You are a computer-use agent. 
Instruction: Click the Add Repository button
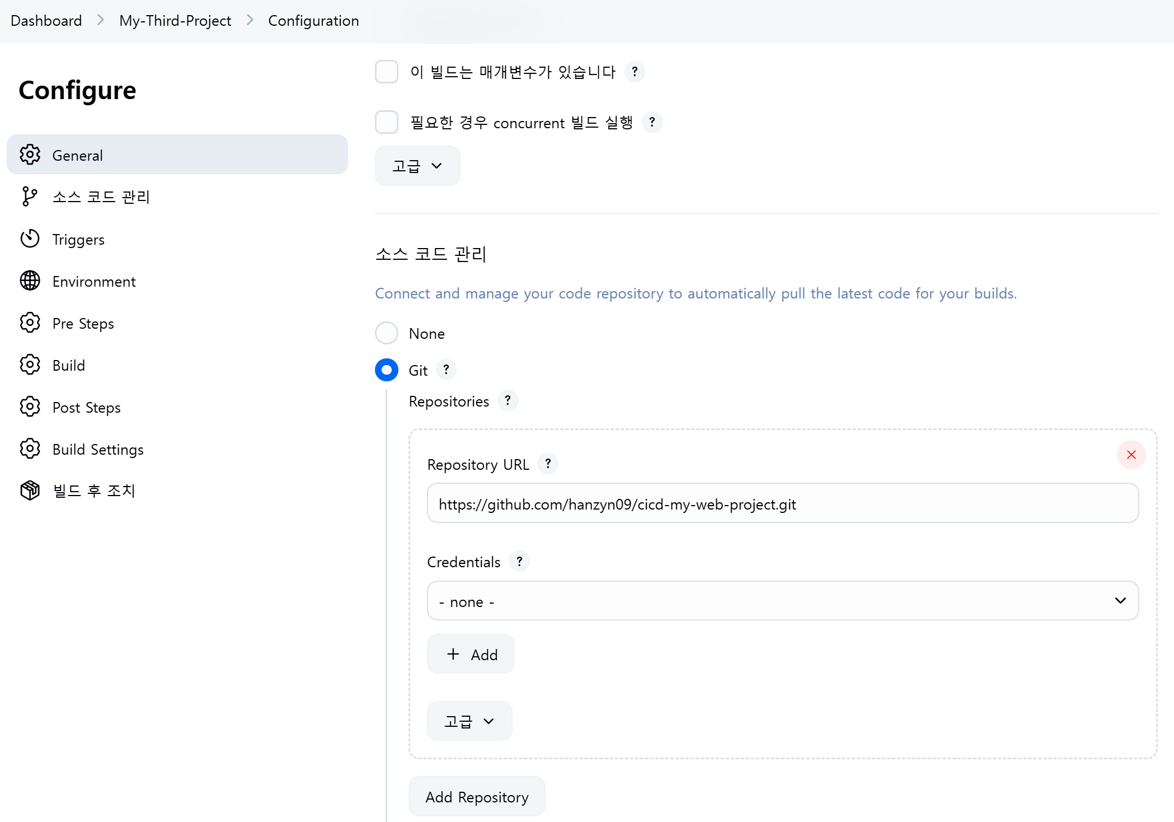coord(477,797)
